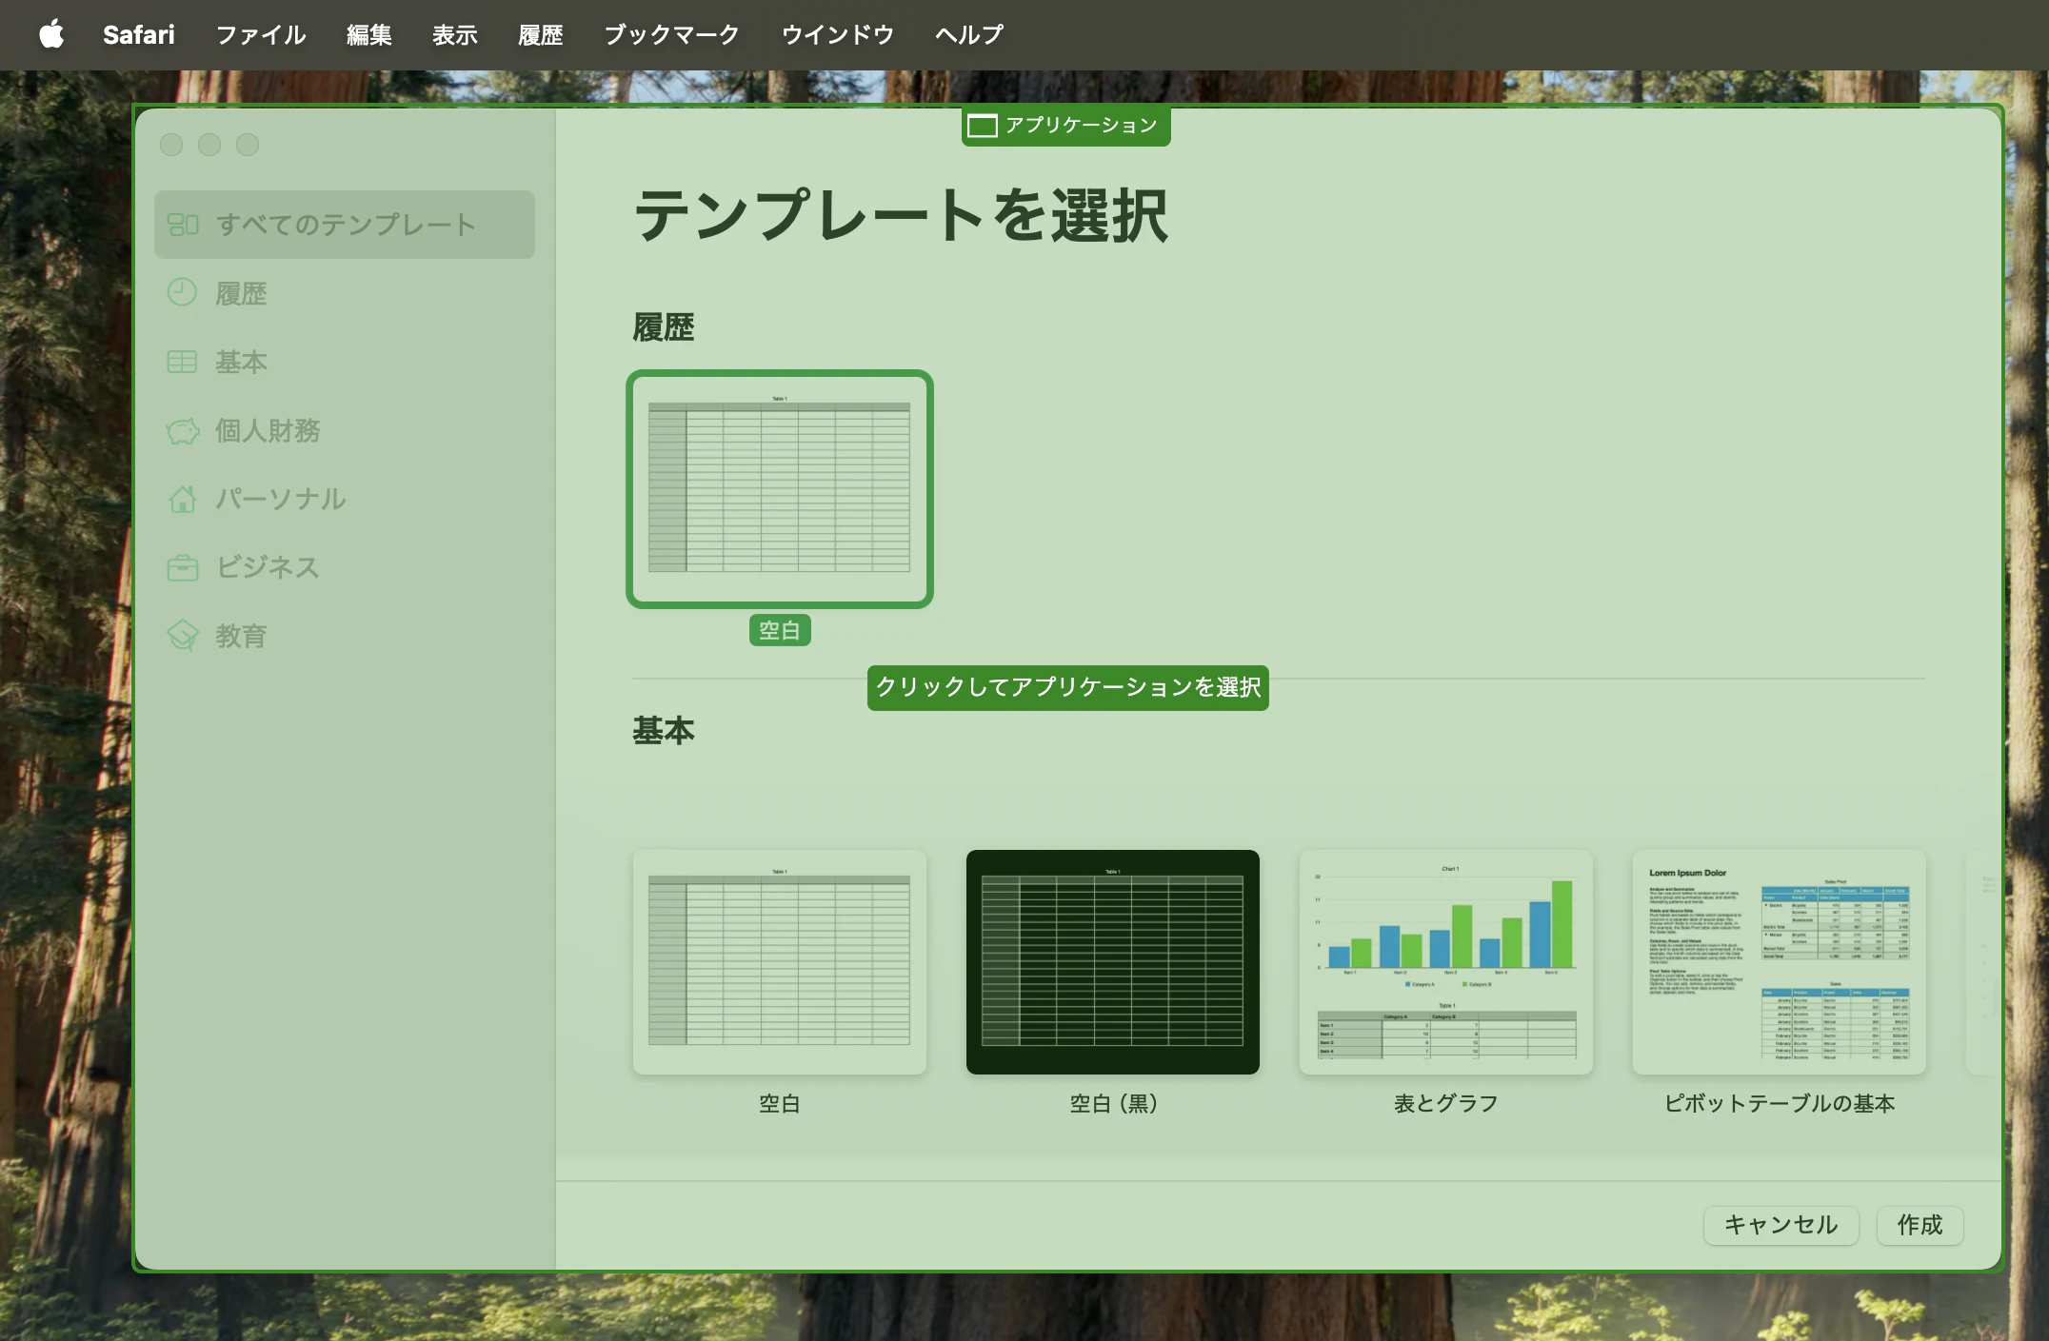Choose the ピボットテーブルの基本 template thumbnail

click(1780, 962)
